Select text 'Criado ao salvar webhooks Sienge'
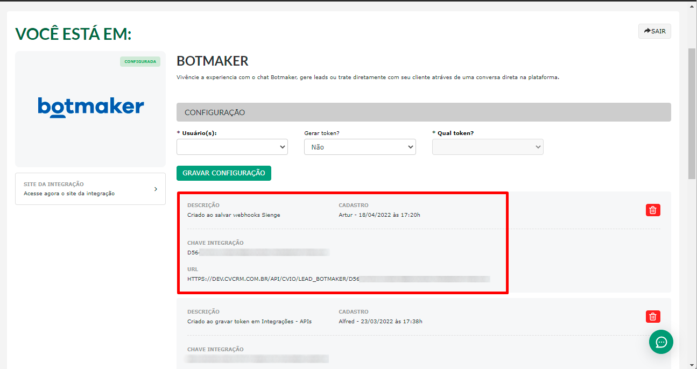The height and width of the screenshot is (369, 697). coord(234,215)
